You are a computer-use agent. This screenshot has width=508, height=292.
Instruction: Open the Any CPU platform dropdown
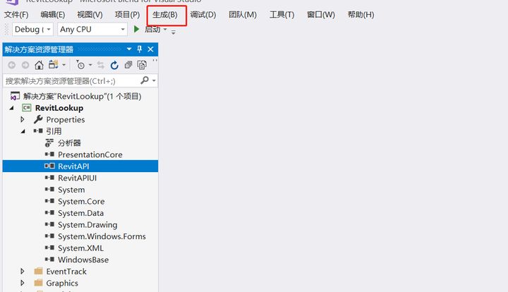(92, 30)
